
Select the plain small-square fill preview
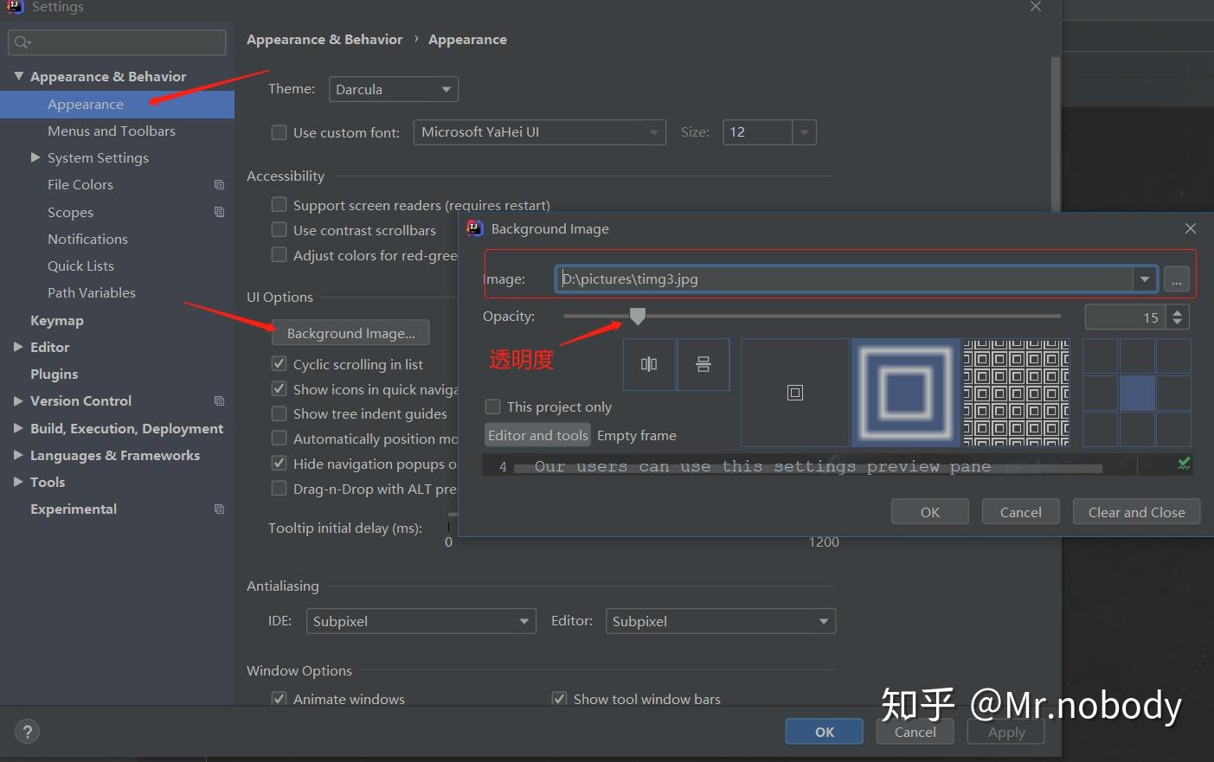[793, 392]
